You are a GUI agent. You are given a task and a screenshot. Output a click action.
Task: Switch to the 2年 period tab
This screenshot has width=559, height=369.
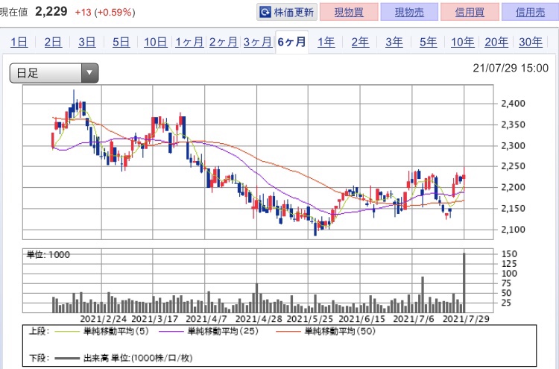360,42
